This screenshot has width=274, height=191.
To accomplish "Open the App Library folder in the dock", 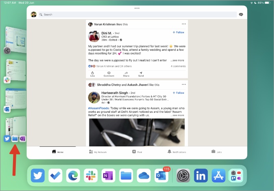I will tap(236, 176).
